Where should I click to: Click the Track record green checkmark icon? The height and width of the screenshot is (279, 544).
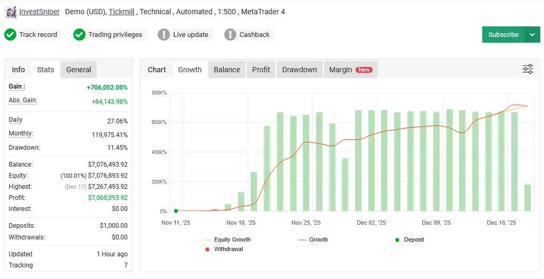tap(10, 35)
